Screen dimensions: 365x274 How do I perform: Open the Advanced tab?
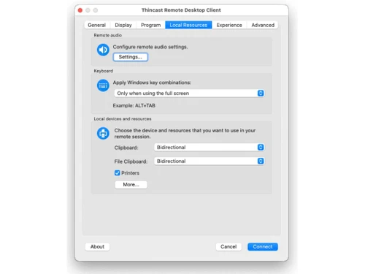[x=263, y=25]
